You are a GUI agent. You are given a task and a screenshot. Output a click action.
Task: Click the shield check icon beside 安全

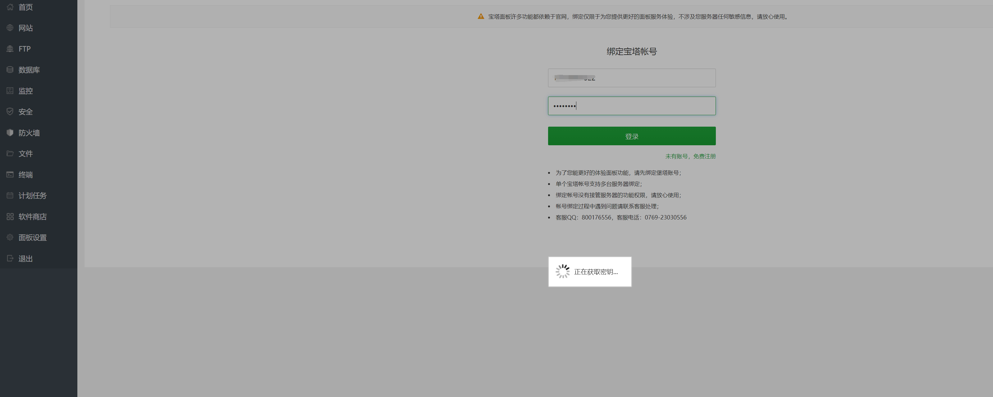10,112
